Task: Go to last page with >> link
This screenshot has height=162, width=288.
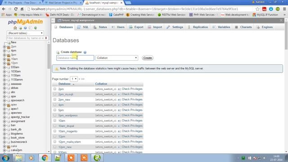Action: pyautogui.click(x=83, y=79)
